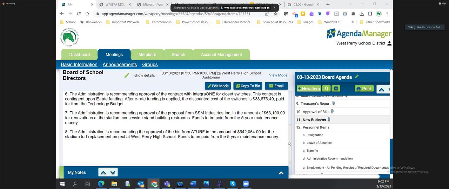Click the West Perry School District logo
Viewport: 449px width, 189px height.
tap(69, 37)
